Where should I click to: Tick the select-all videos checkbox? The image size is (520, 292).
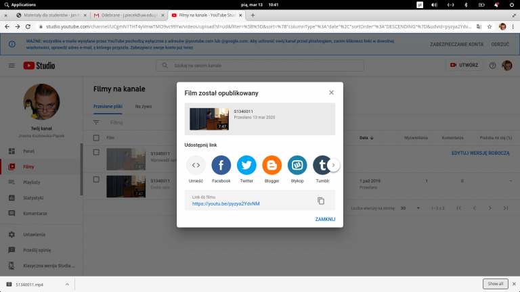(x=96, y=138)
